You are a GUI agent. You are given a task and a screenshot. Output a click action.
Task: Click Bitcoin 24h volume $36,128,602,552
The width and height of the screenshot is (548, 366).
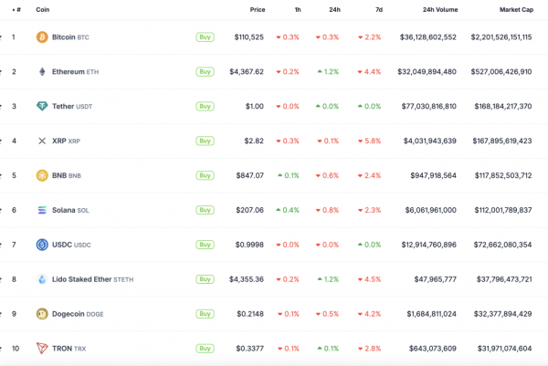coord(428,37)
